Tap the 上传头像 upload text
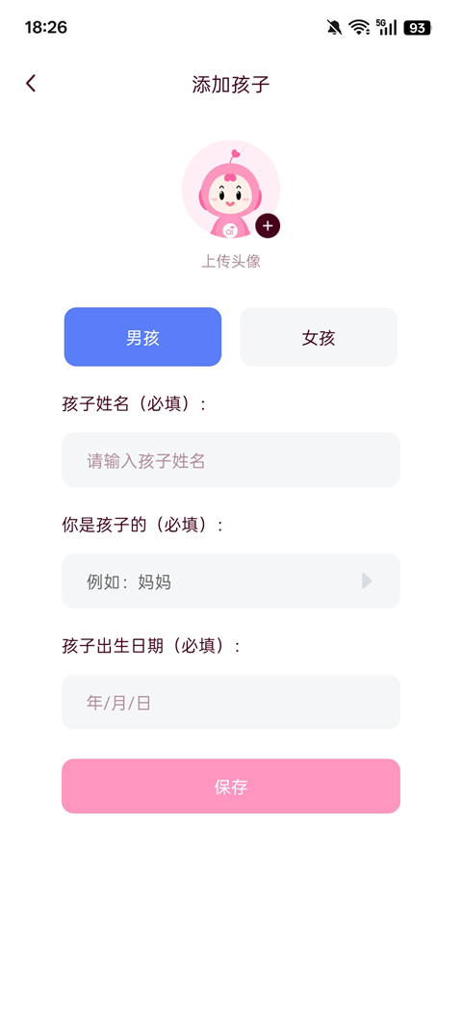This screenshot has width=462, height=1032. [x=231, y=261]
